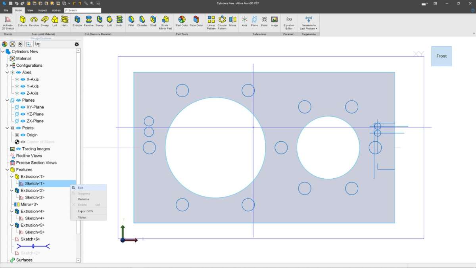The height and width of the screenshot is (268, 476).
Task: Insert a reference Point
Action: (x=265, y=21)
